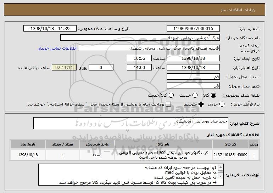This screenshot has height=193, width=273.
Task: Click the تاریخ نیاز column header
Action: click(28, 144)
